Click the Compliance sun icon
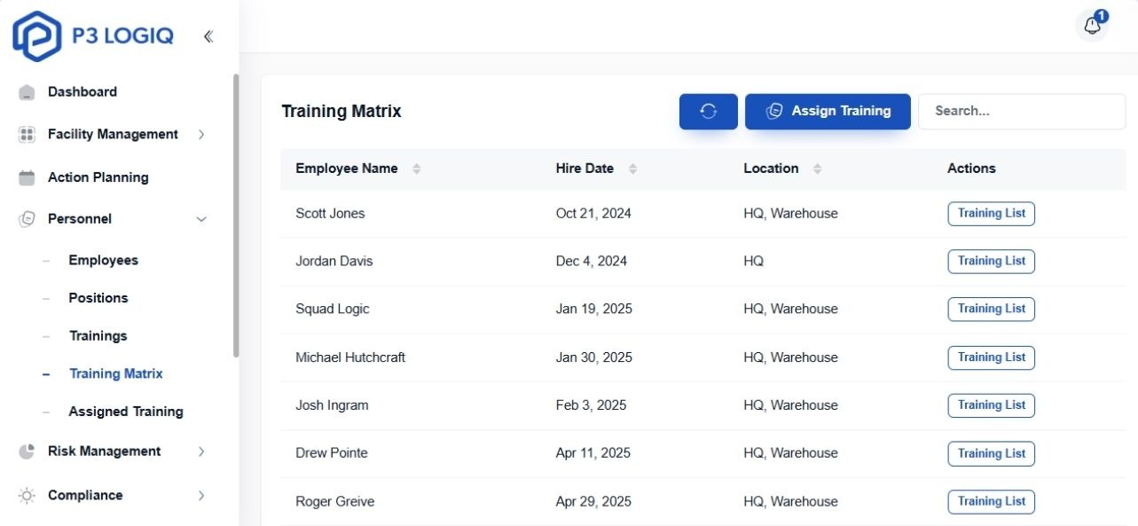The image size is (1138, 526). [27, 496]
